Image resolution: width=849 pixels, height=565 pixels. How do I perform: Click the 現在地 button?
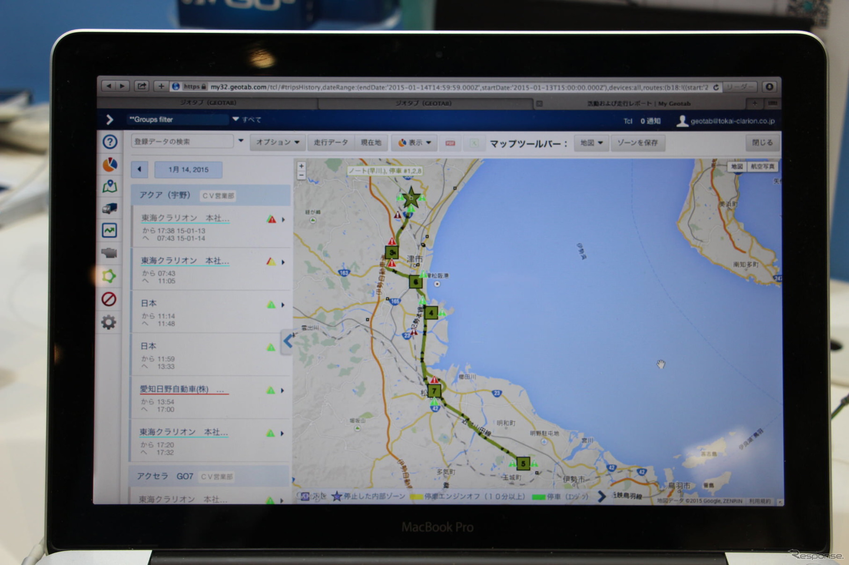pos(370,143)
